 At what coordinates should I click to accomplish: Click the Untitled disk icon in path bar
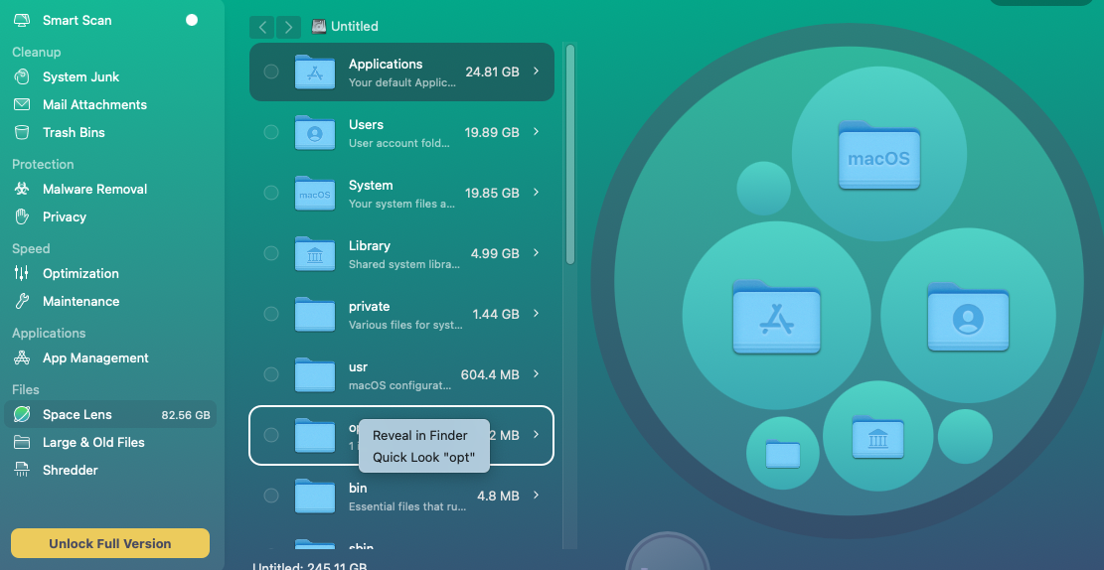pos(319,26)
